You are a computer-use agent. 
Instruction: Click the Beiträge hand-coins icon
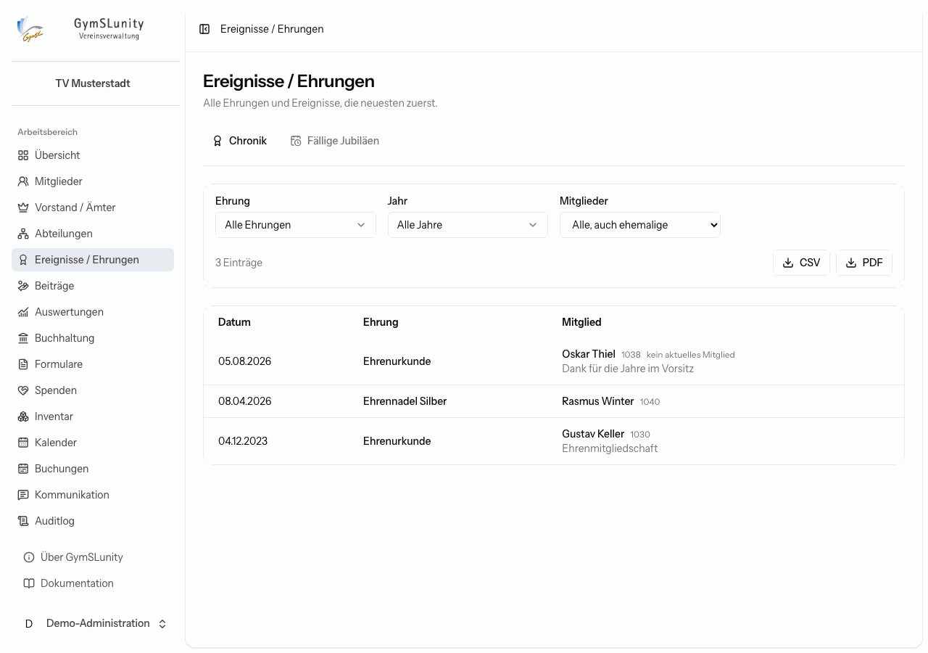point(23,286)
